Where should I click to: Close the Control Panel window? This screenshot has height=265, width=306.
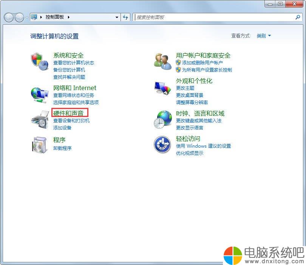pyautogui.click(x=294, y=4)
